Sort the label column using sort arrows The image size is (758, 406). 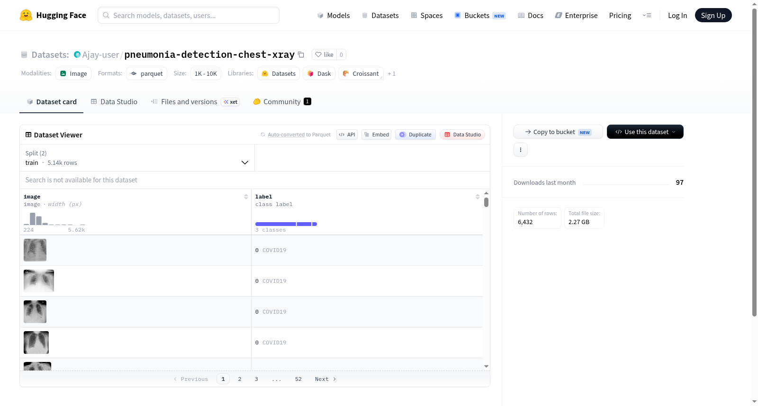coord(478,197)
